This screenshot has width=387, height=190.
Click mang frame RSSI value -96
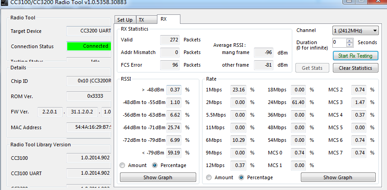point(263,53)
